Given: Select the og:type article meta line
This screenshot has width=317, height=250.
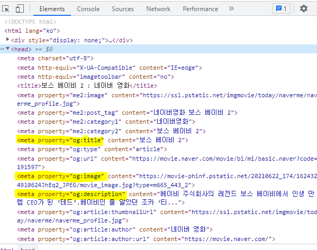Looking at the screenshot, I should (92, 149).
